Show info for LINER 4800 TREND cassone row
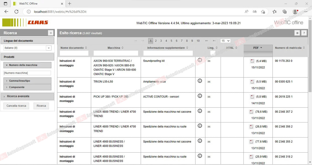This screenshot has width=312, height=165. (200, 111)
